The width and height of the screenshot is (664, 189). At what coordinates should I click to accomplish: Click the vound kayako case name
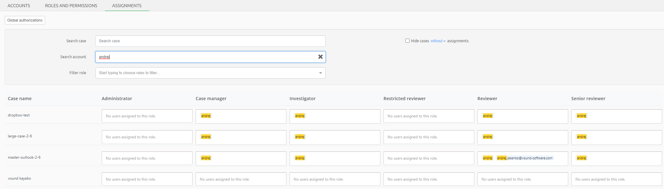[19, 178]
